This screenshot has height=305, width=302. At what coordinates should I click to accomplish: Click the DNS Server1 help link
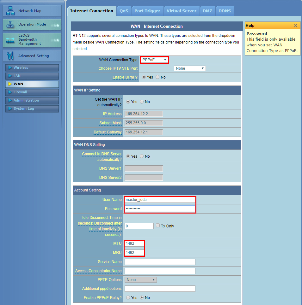click(110, 168)
